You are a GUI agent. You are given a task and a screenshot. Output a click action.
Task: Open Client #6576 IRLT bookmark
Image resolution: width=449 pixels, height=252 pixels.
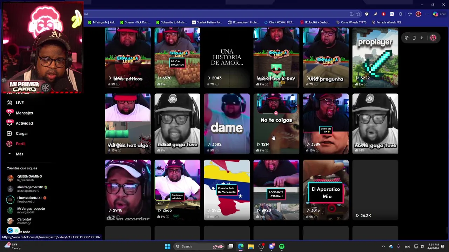pos(279,22)
